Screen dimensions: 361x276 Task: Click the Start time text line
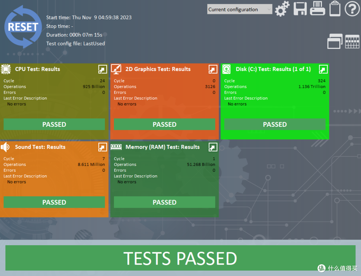click(89, 17)
